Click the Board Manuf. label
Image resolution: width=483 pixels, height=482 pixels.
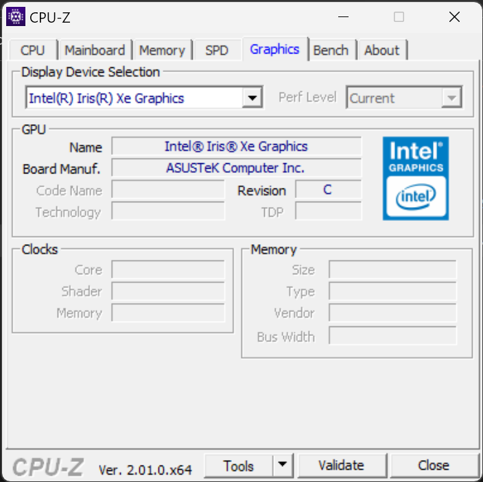pyautogui.click(x=62, y=169)
